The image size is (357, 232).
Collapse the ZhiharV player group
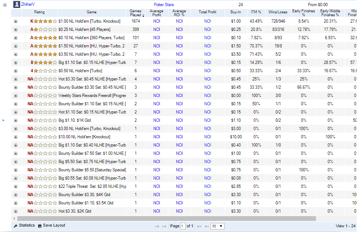[5, 5]
